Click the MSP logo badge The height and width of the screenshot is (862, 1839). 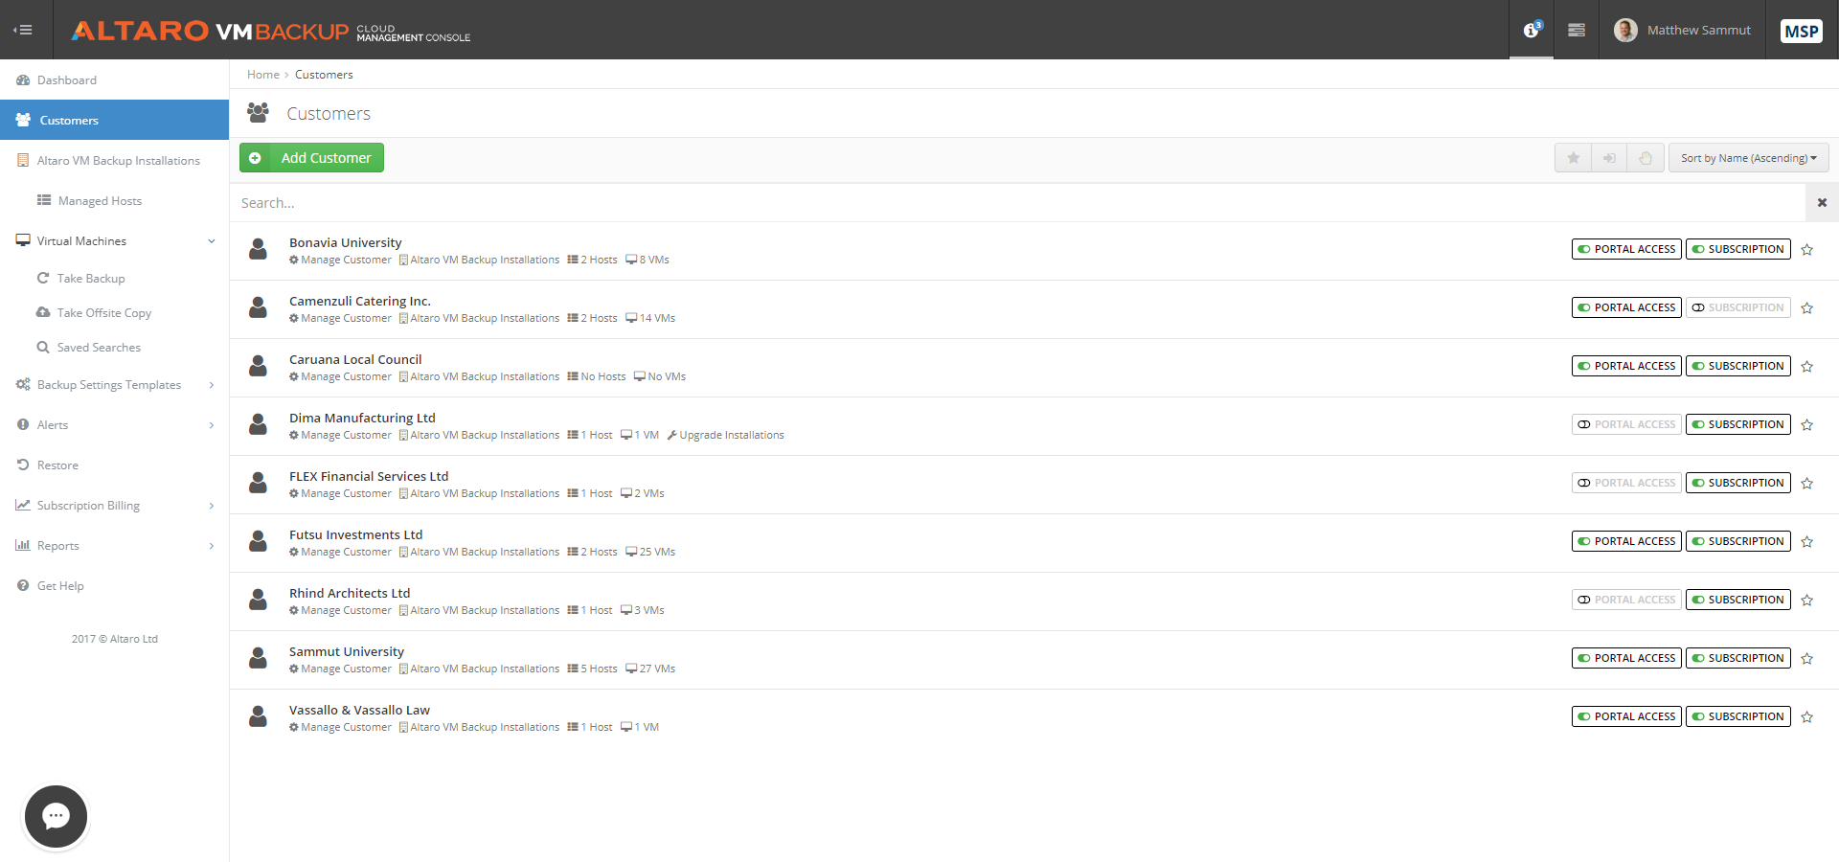(x=1801, y=31)
